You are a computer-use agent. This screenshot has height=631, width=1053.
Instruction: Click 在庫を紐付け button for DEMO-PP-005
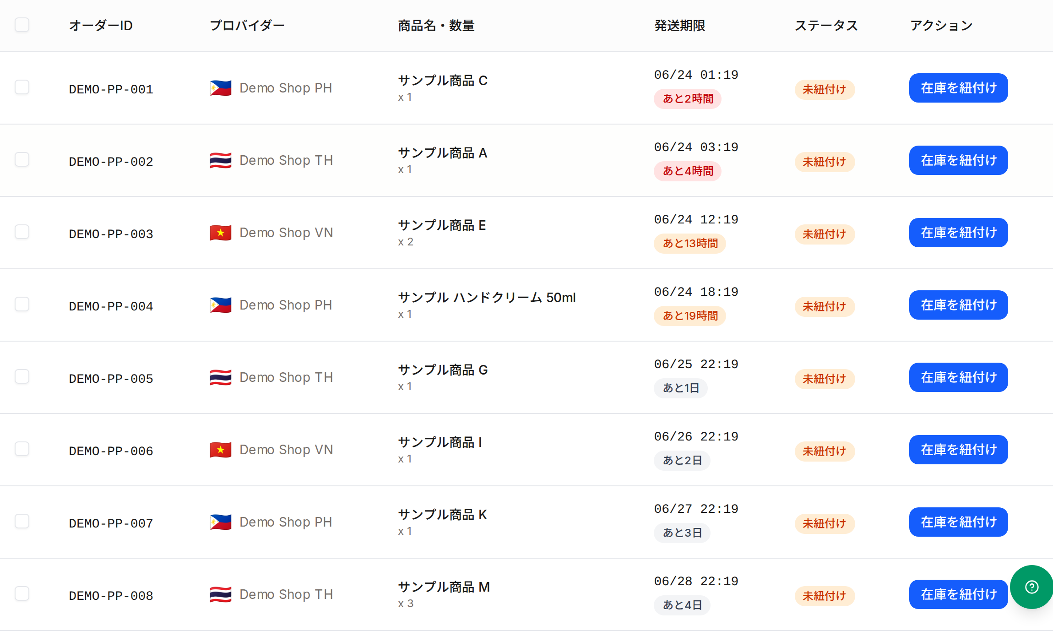(x=959, y=377)
